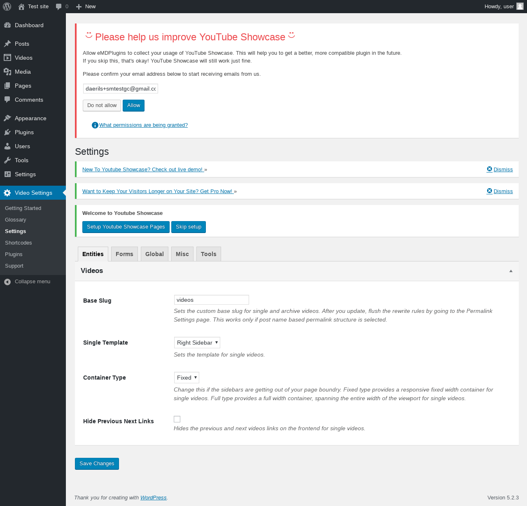Click the Posts pushpin icon
Image resolution: width=527 pixels, height=506 pixels.
click(x=7, y=44)
